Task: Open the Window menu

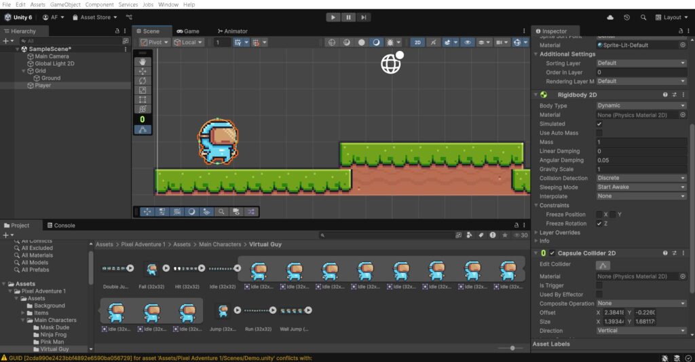Action: 168,5
